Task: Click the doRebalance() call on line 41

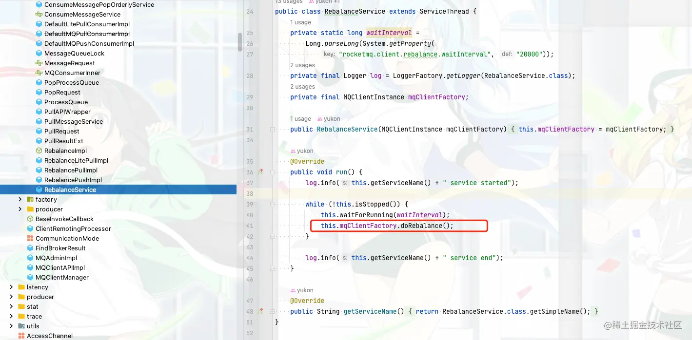Action: tap(427, 226)
